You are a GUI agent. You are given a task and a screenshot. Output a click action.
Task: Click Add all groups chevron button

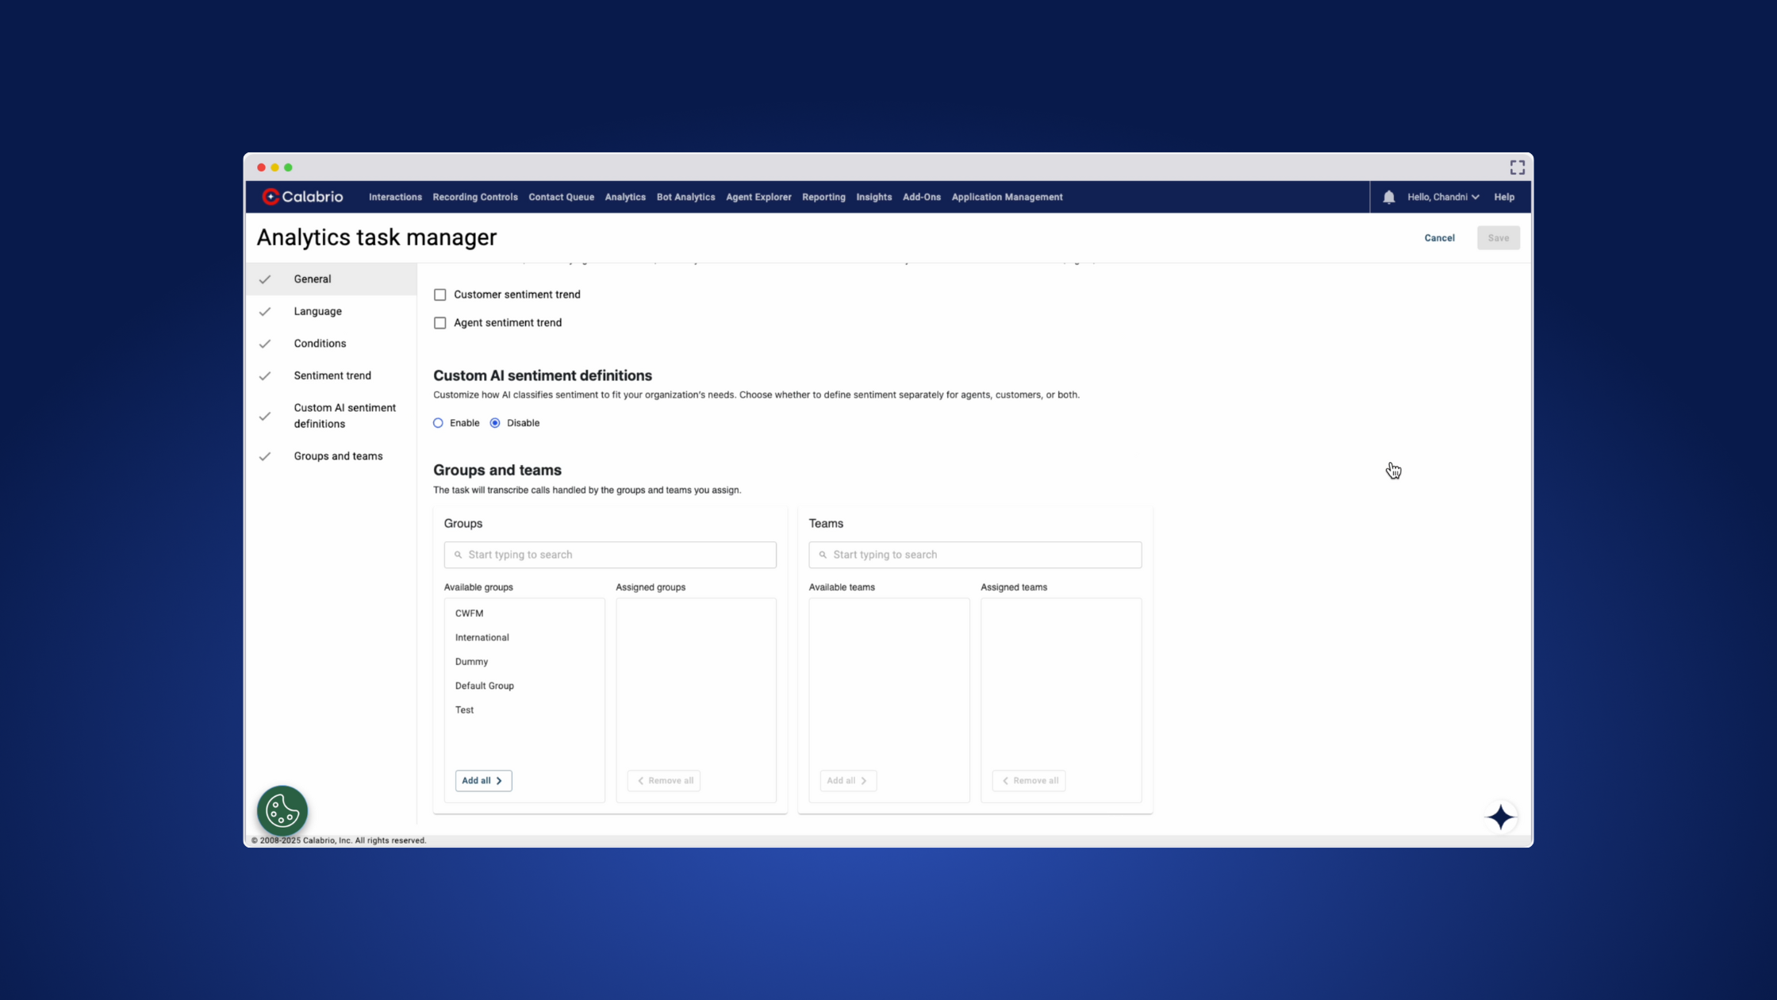[483, 781]
